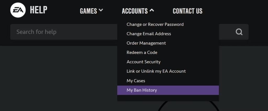268x111 pixels.
Task: Open Account Security menu entry
Action: (143, 62)
